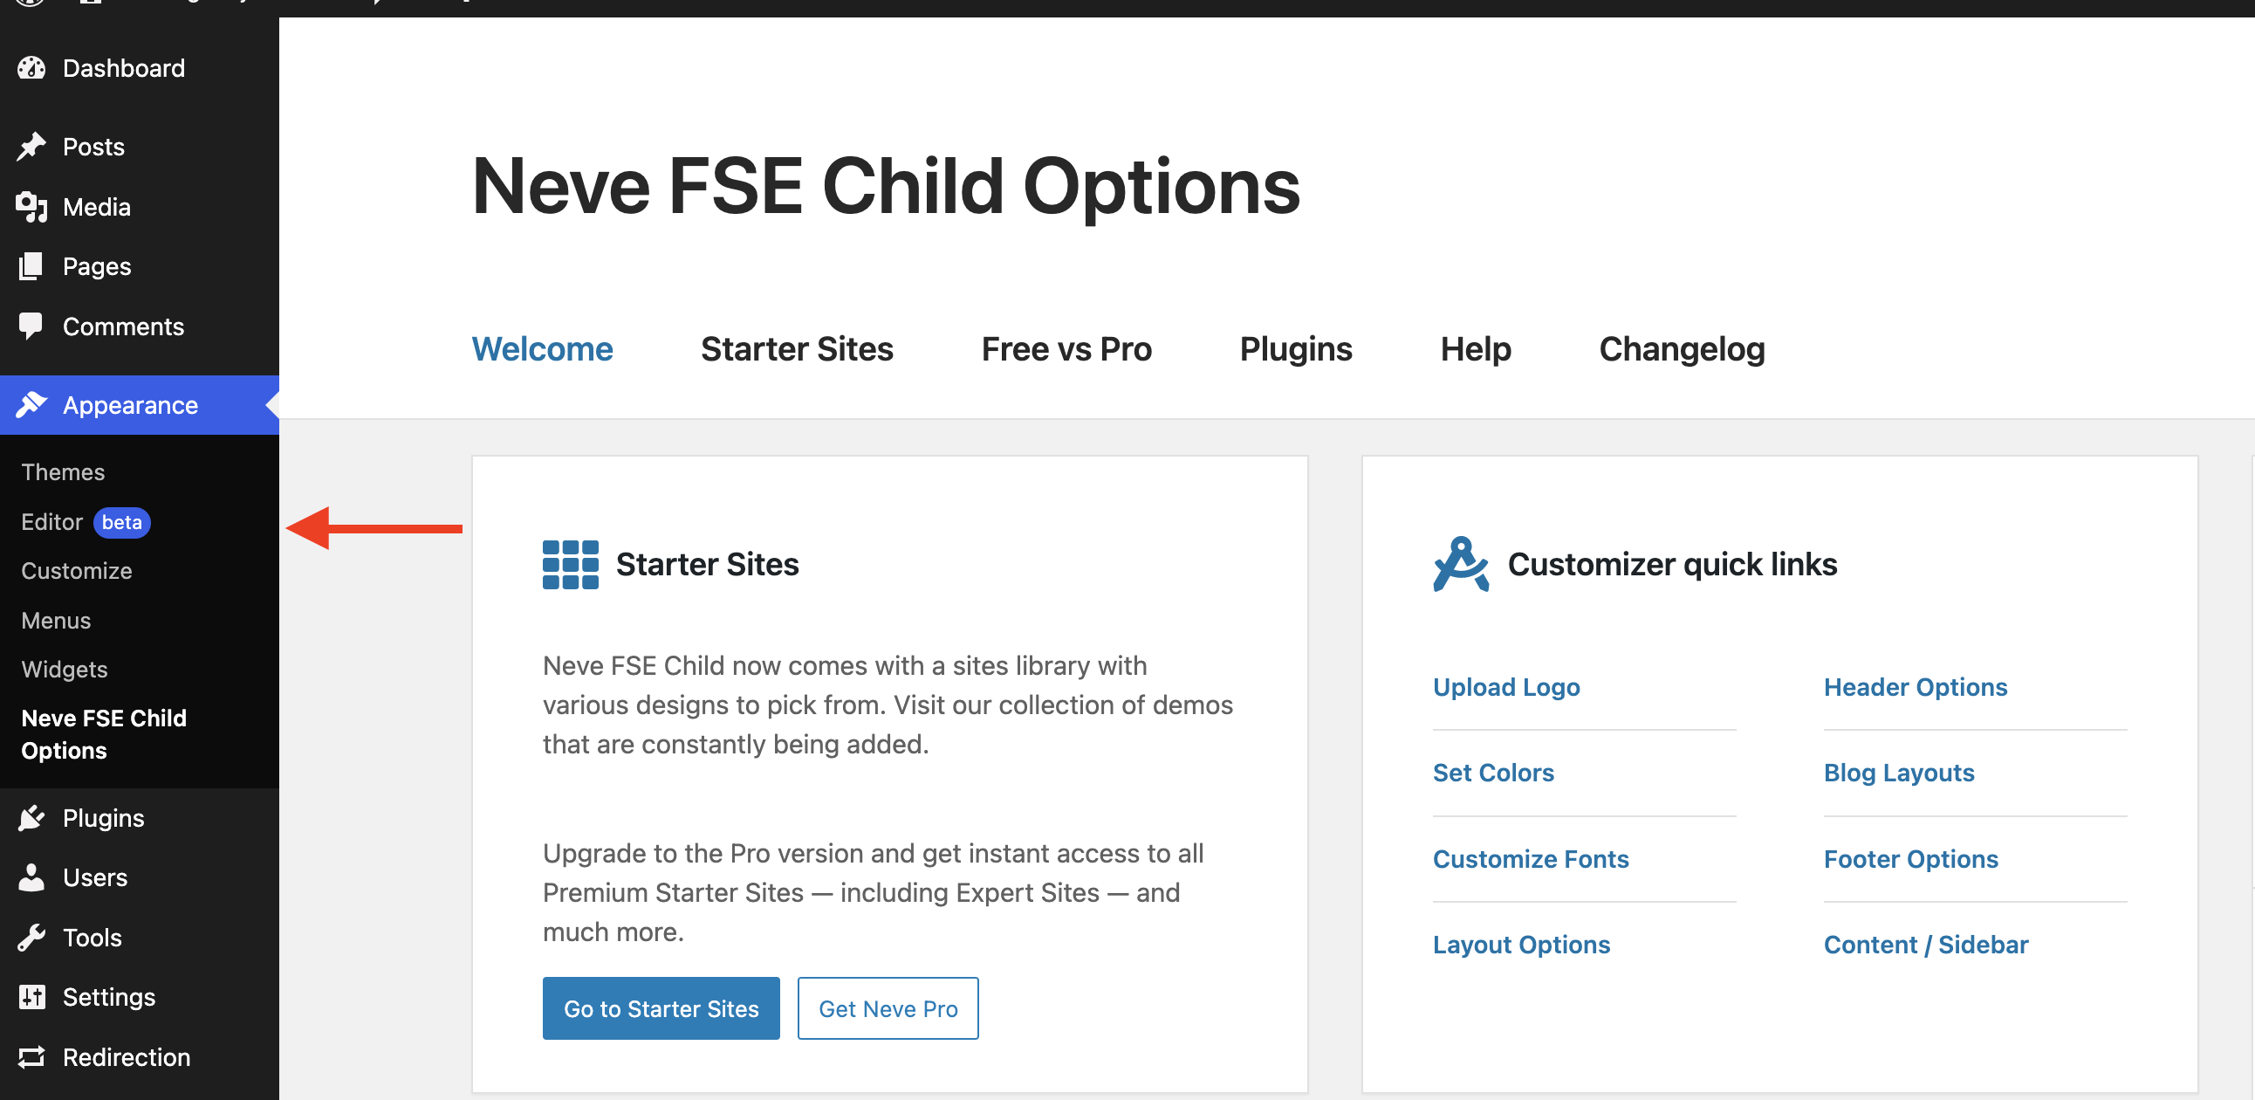Open the Upload Logo quick link
Viewport: 2255px width, 1100px height.
(1505, 686)
